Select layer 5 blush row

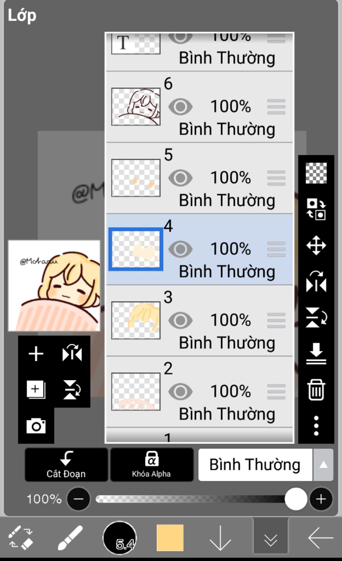click(x=199, y=178)
